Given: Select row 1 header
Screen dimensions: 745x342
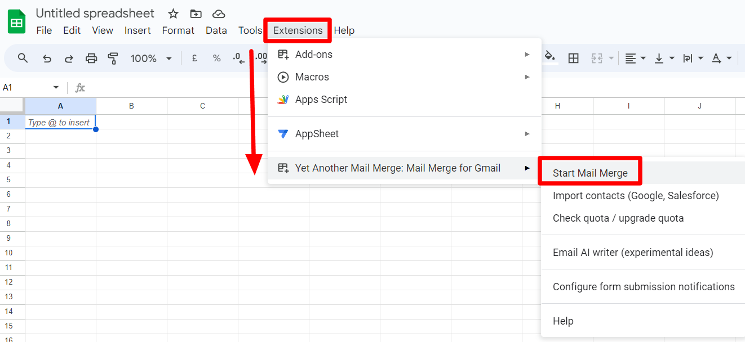Looking at the screenshot, I should coord(8,121).
